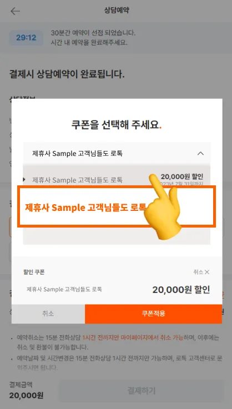Remove the applied coupon with 취소 X
This screenshot has height=409, width=232.
tap(201, 272)
